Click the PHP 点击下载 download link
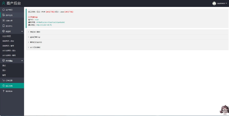Screen dimensions: 229x116 pyautogui.click(x=50, y=12)
